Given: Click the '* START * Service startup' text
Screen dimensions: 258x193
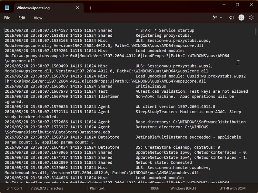Looking at the screenshot, I should (165, 30).
